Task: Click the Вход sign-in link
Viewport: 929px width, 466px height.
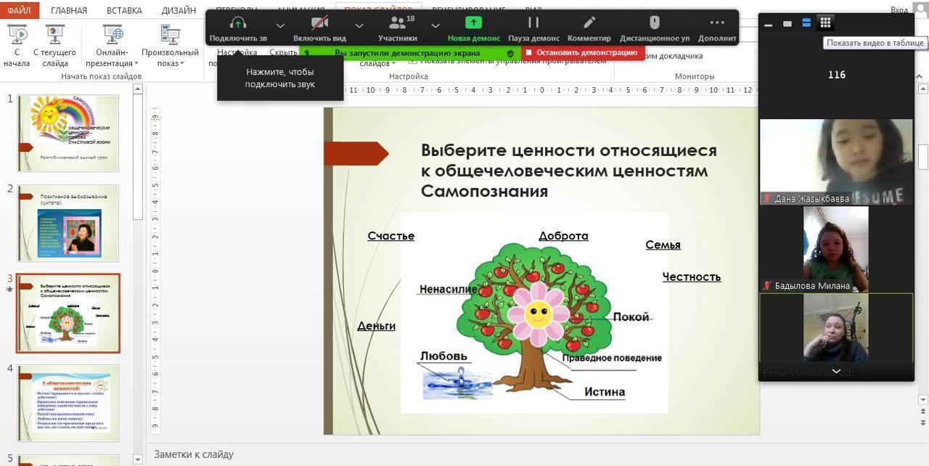Action: [x=899, y=10]
